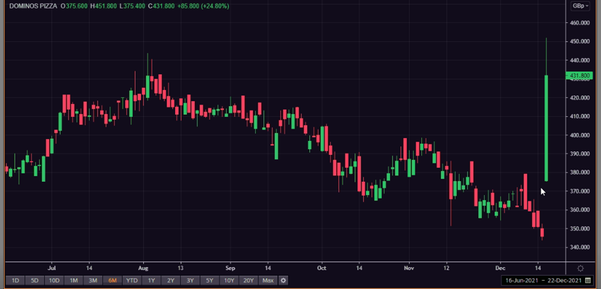Show the Max time range
The height and width of the screenshot is (289, 601).
coord(268,281)
